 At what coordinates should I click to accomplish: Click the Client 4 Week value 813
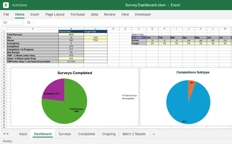[x=71, y=58]
